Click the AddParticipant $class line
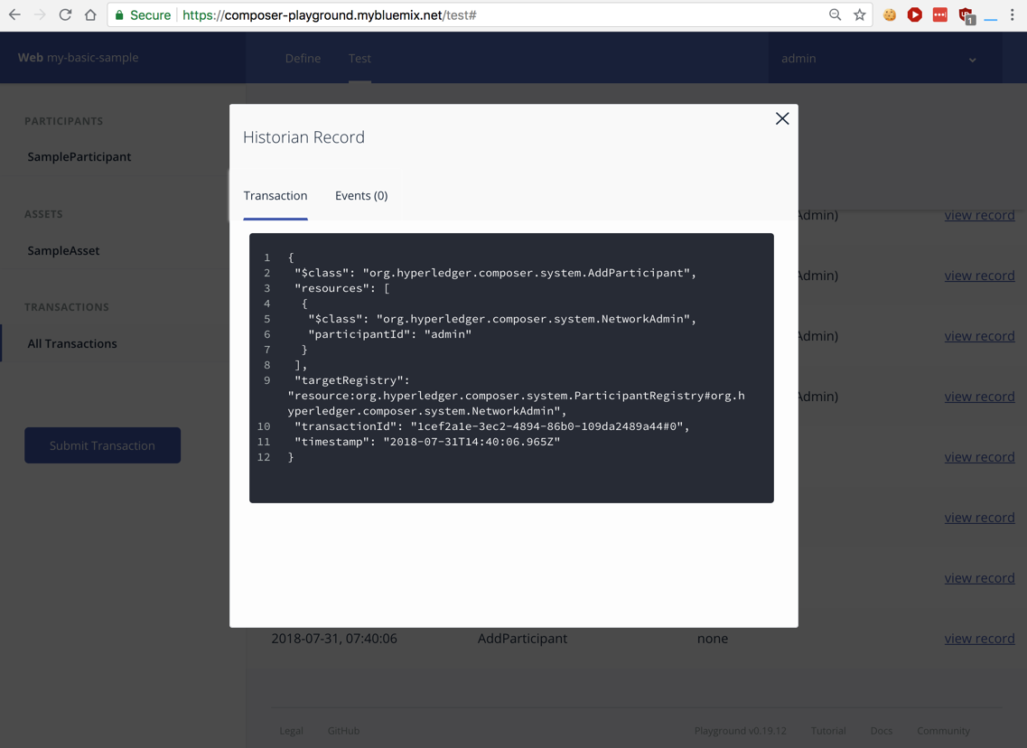Image resolution: width=1027 pixels, height=748 pixels. tap(495, 273)
